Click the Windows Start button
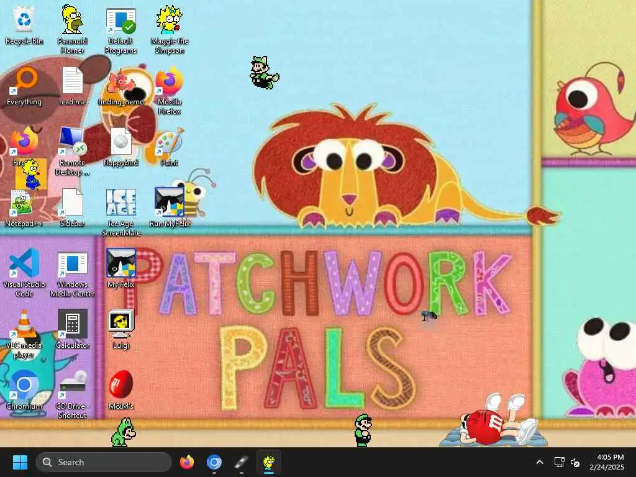The height and width of the screenshot is (477, 636). pos(20,462)
